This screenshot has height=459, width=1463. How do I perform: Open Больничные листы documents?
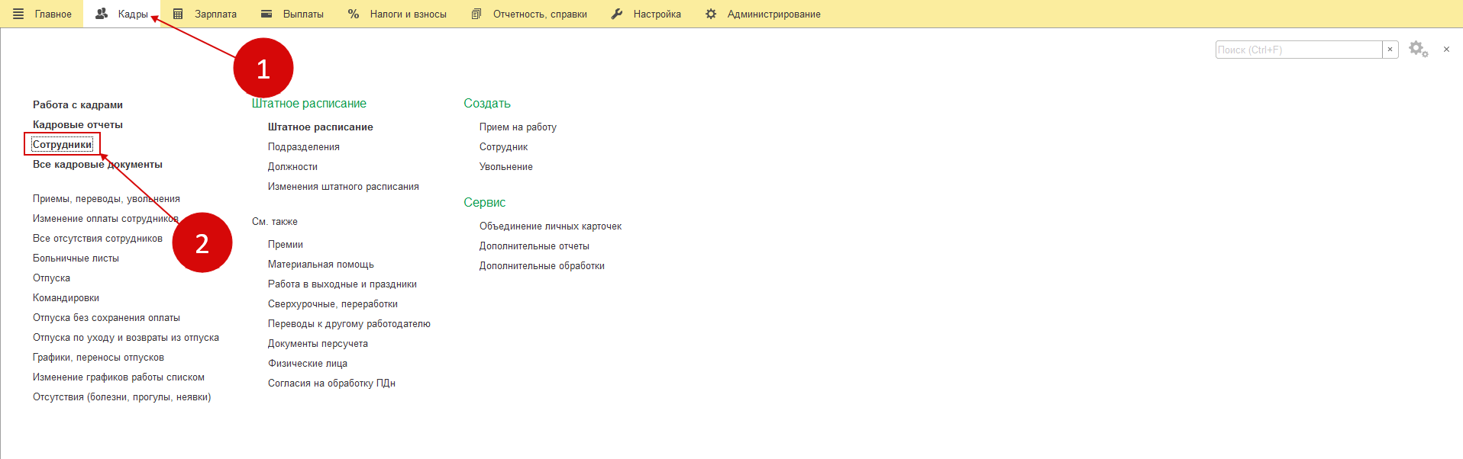click(76, 258)
